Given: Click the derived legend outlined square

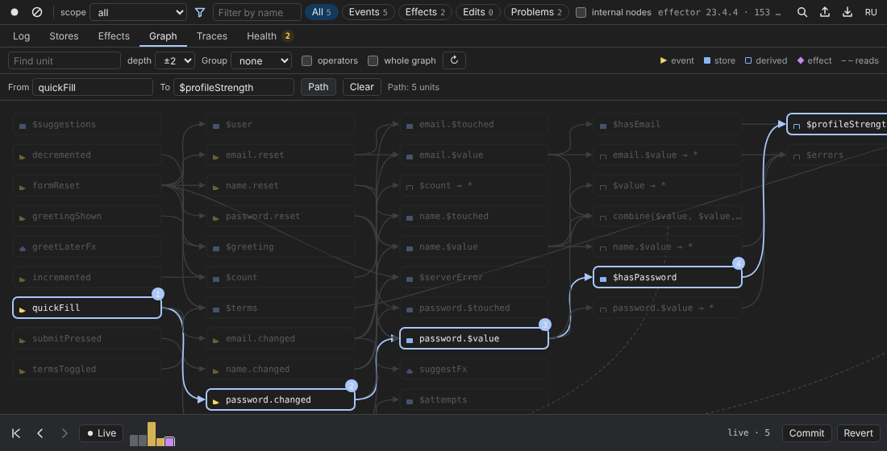Looking at the screenshot, I should coord(748,60).
